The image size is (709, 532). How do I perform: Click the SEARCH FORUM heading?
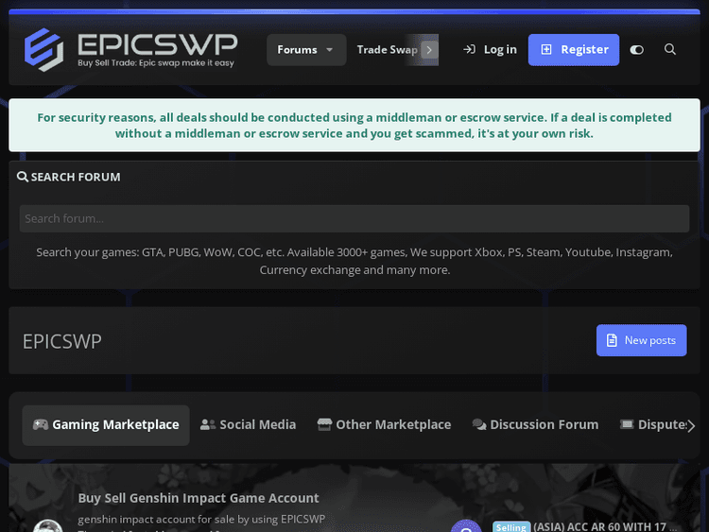tap(76, 178)
